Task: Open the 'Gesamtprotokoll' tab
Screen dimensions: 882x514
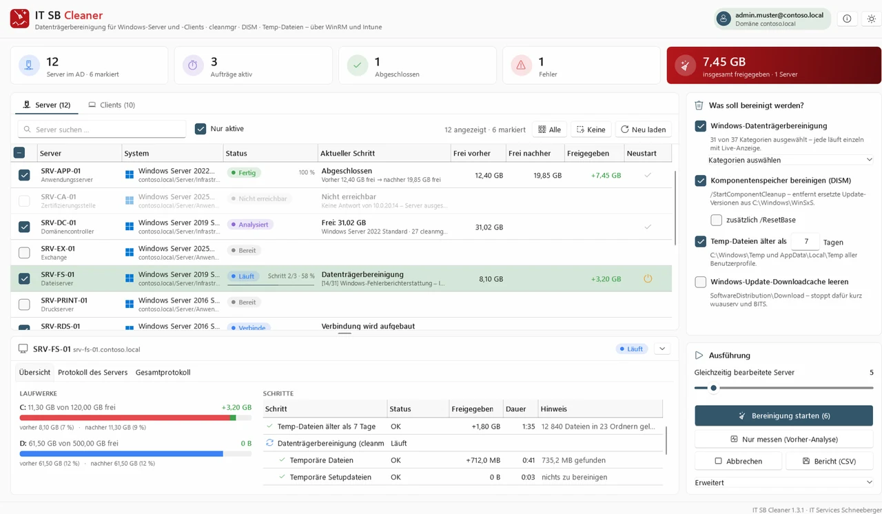Action: click(x=163, y=372)
